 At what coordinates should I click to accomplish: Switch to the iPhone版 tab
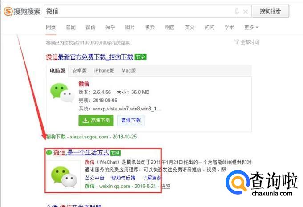(104, 70)
